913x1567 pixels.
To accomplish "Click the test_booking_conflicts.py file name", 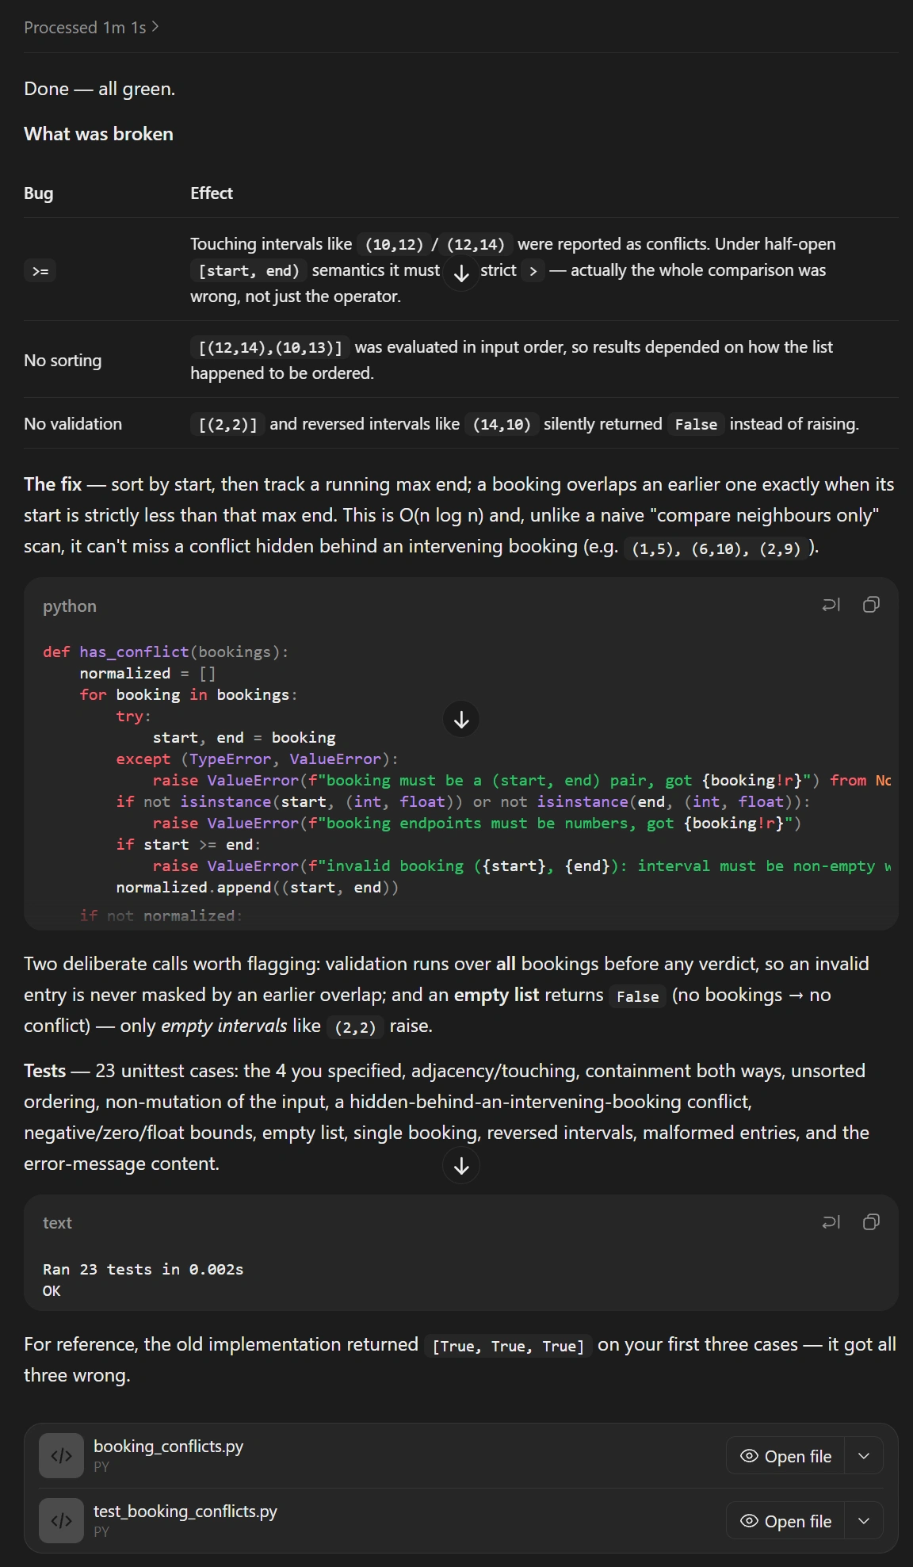I will click(185, 1512).
